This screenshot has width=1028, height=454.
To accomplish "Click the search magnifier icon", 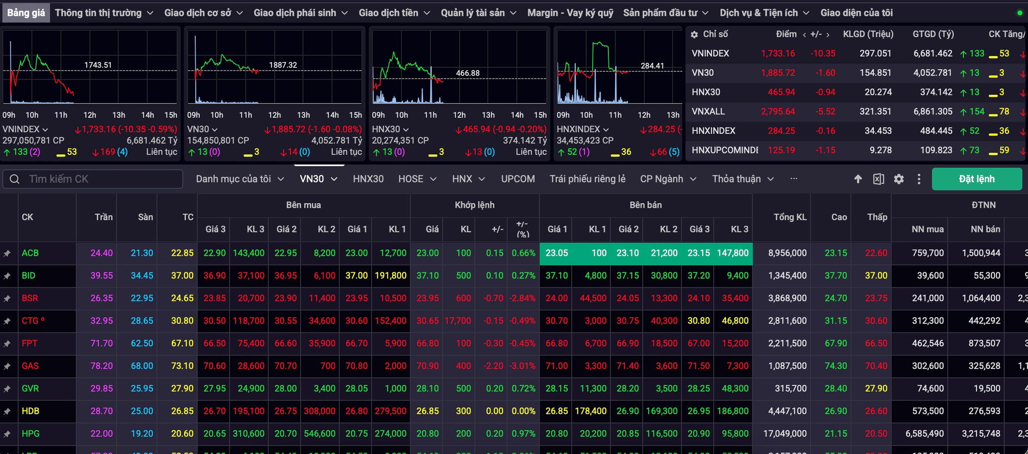I will coord(15,179).
